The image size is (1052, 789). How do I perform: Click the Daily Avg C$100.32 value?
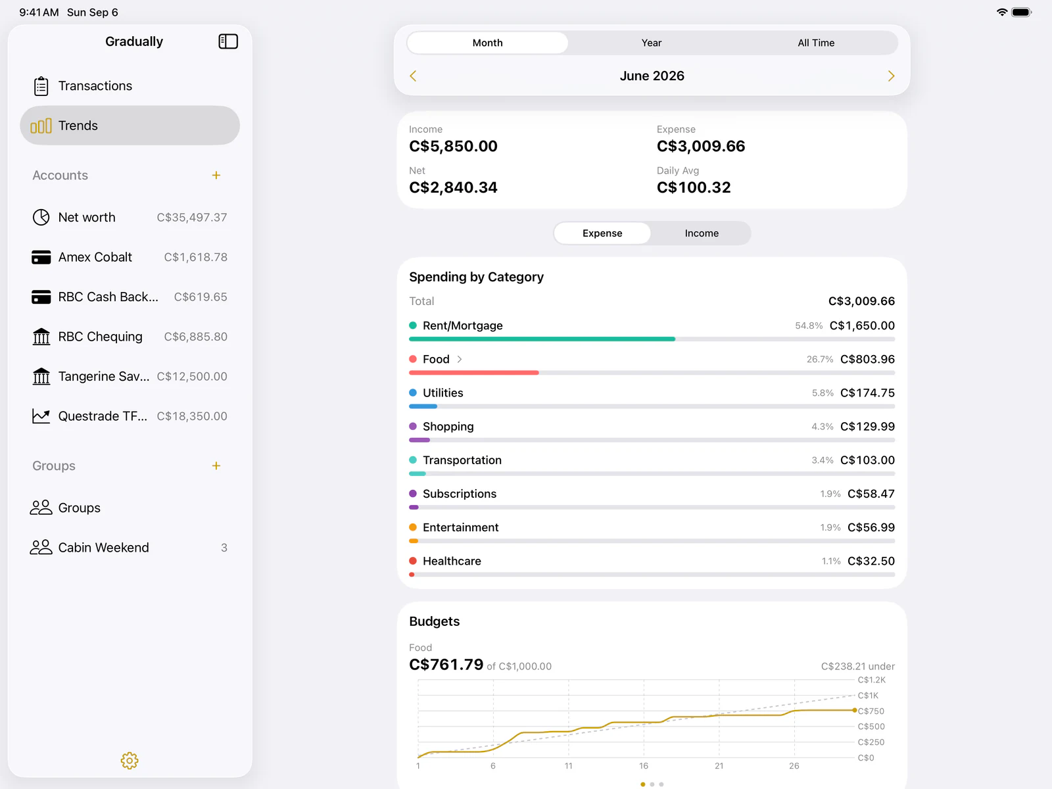(694, 187)
